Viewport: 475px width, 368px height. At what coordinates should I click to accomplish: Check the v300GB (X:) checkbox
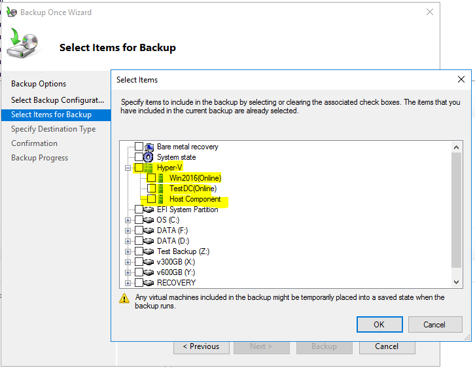click(x=139, y=262)
